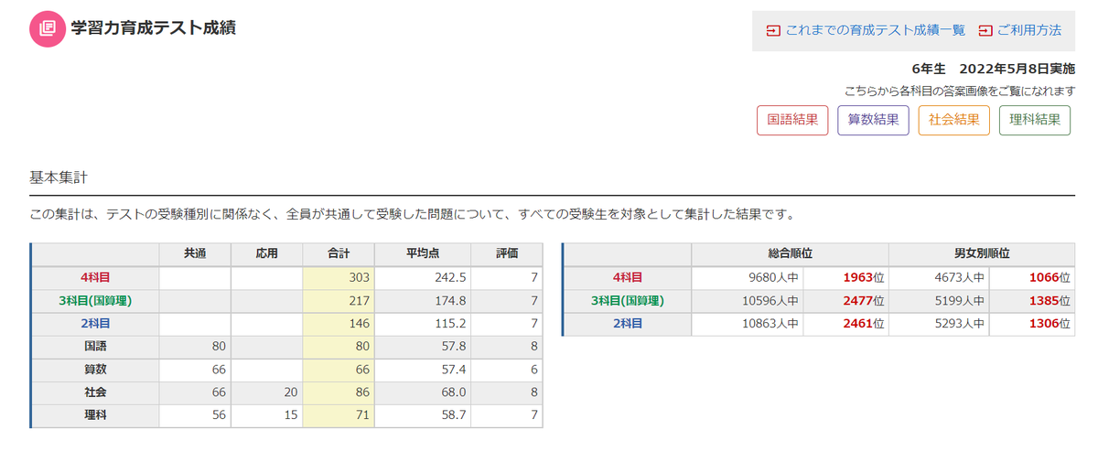Select the 3科目(国算理) row label in score table
This screenshot has height=451, width=1098.
tap(95, 300)
